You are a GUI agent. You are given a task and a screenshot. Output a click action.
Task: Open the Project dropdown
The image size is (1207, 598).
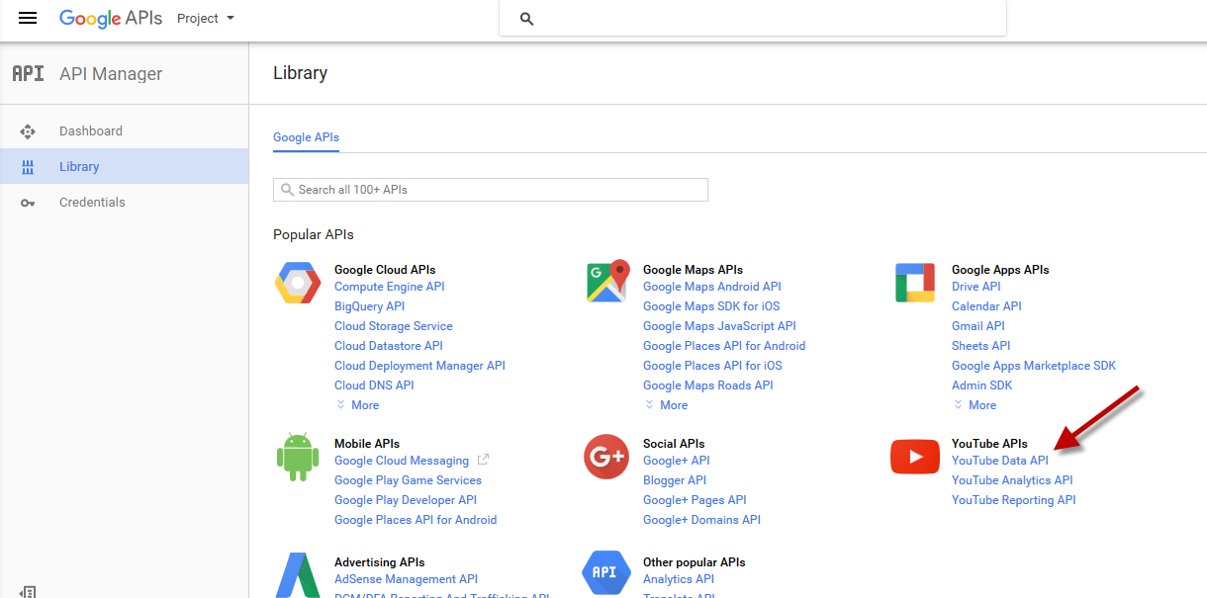point(205,18)
